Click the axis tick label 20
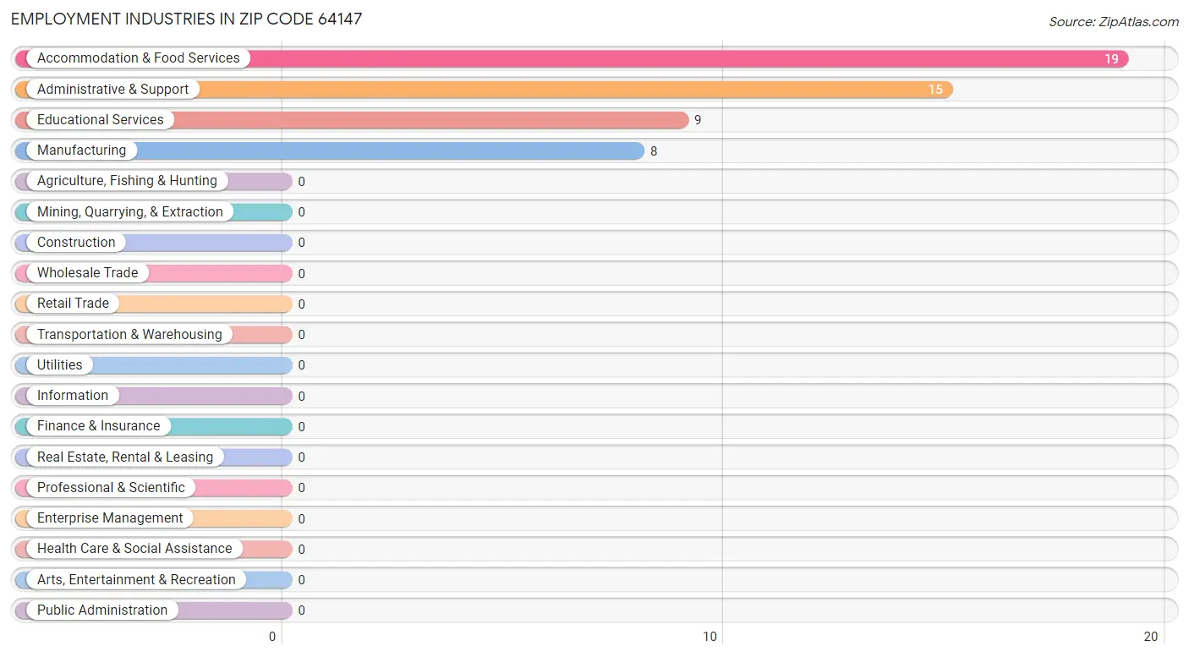This screenshot has width=1189, height=657. coord(1150,637)
